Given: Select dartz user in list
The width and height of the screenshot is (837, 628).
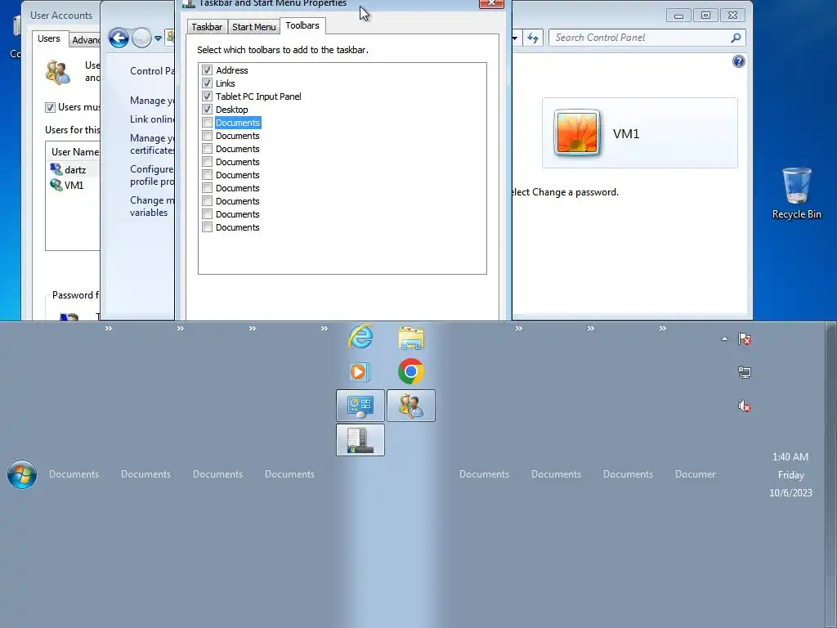Looking at the screenshot, I should coord(74,170).
